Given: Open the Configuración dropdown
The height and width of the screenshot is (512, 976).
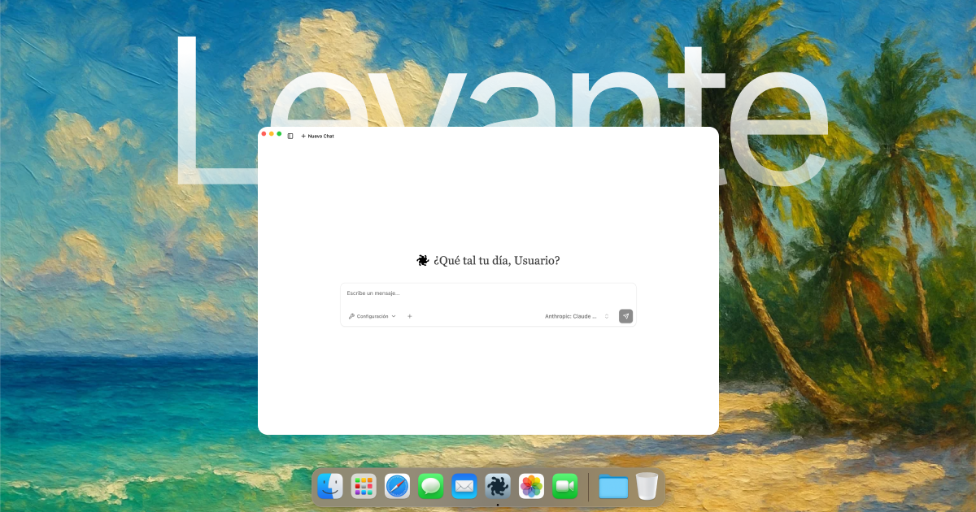Looking at the screenshot, I should (x=373, y=316).
